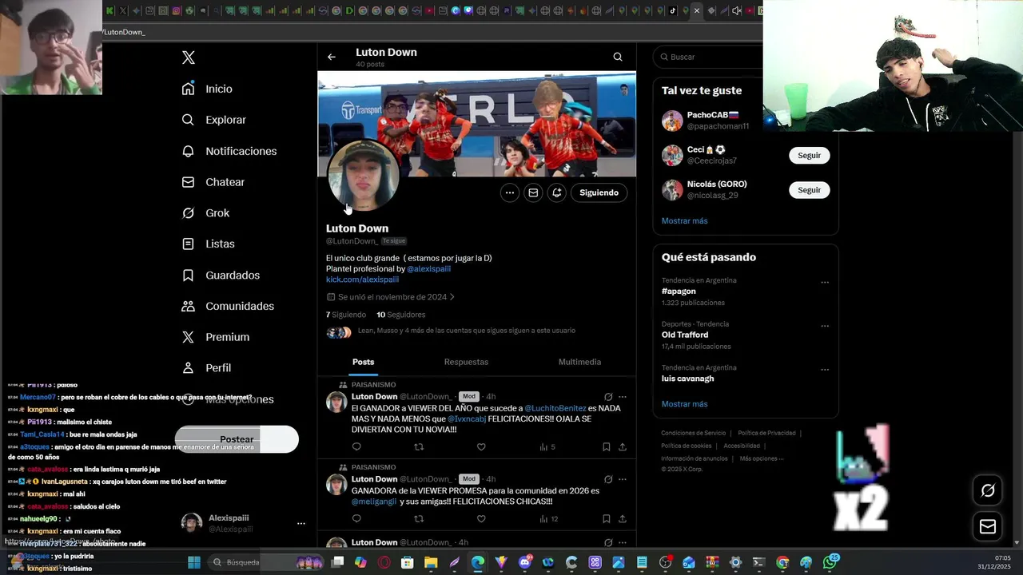Viewport: 1023px width, 575px height.
Task: Follow Nicolás (GORO) with the Seguir button
Action: [809, 190]
